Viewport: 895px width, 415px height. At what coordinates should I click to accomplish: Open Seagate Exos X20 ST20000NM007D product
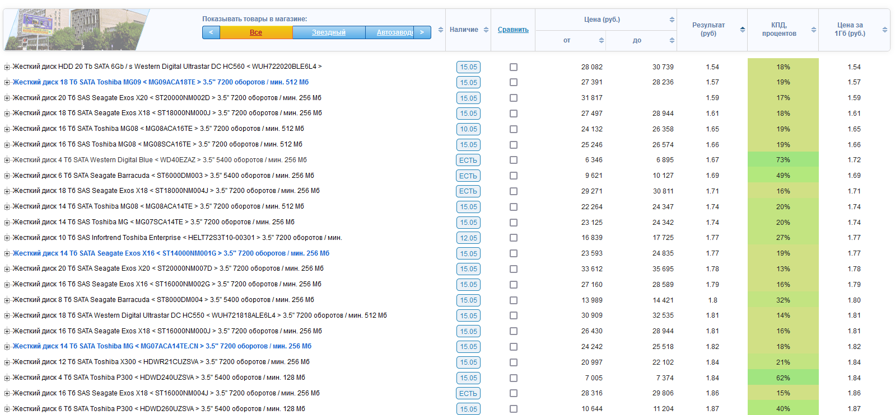(x=168, y=268)
